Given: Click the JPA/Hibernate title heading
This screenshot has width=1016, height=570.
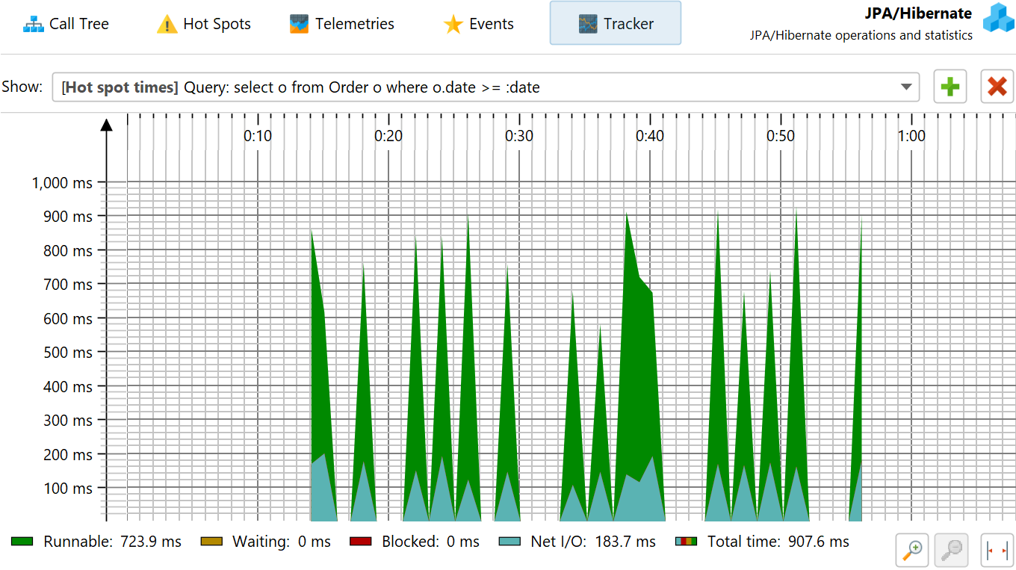Looking at the screenshot, I should click(x=918, y=13).
